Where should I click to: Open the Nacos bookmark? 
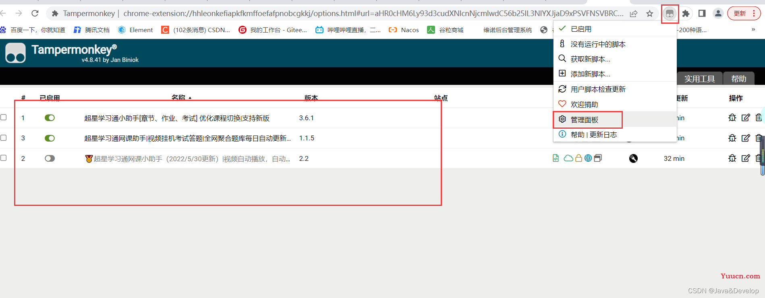point(404,30)
